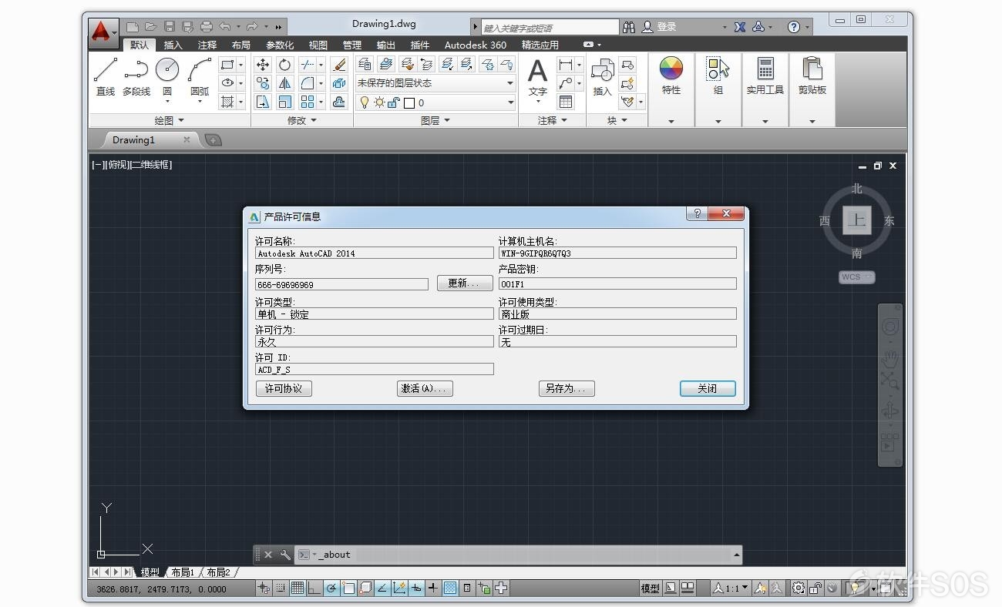Toggle layer freeze sun icon
The image size is (1002, 607).
pyautogui.click(x=379, y=102)
